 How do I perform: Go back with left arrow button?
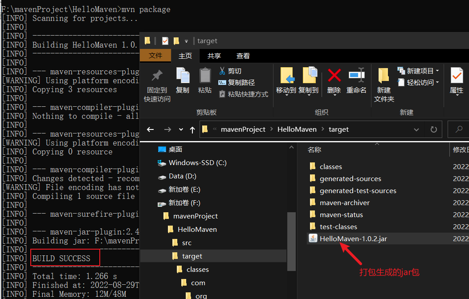tap(151, 129)
